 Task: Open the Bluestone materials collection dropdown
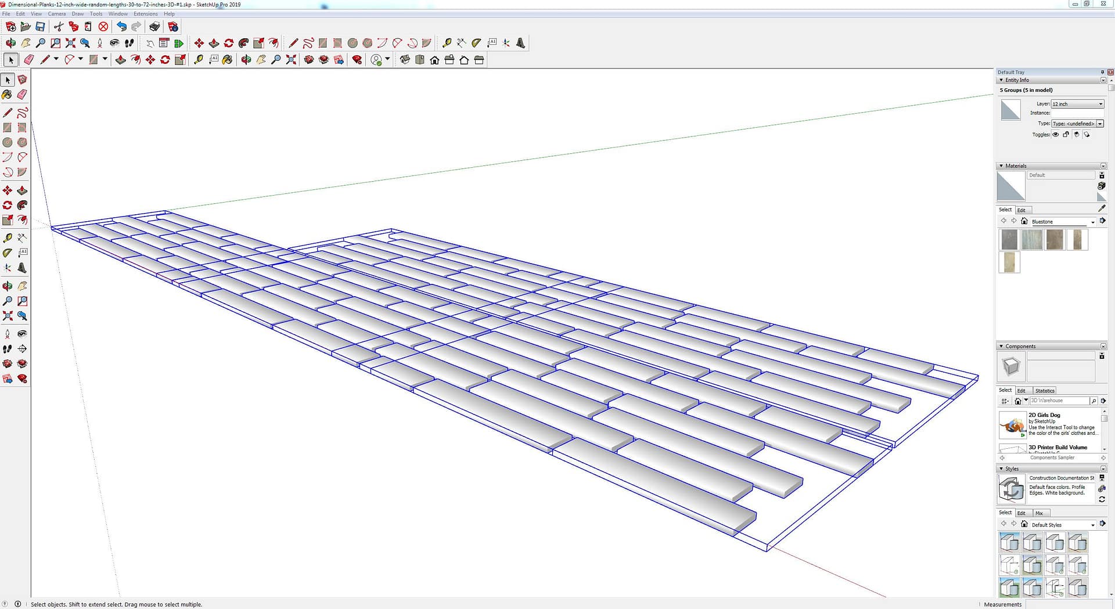pos(1092,222)
